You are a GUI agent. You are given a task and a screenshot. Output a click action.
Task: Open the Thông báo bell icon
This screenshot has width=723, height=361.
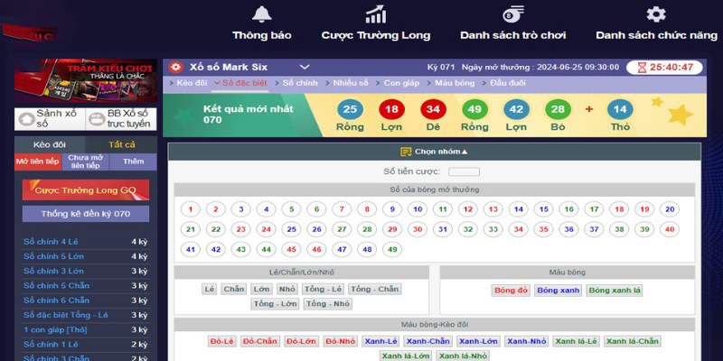coord(261,14)
